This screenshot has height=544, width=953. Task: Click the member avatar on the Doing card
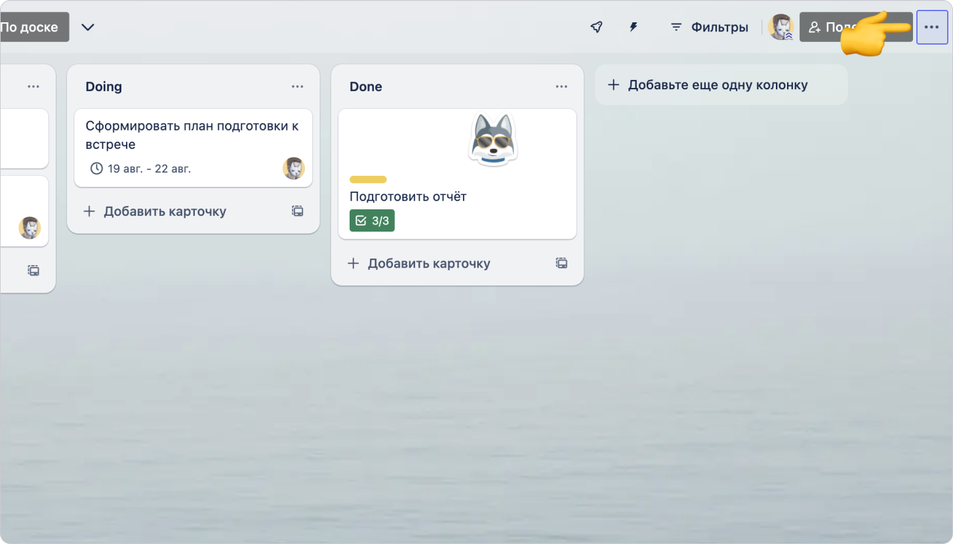click(x=293, y=169)
